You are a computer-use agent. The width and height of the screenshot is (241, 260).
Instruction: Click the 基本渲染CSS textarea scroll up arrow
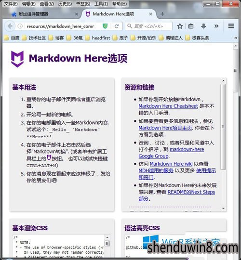pos(107,237)
